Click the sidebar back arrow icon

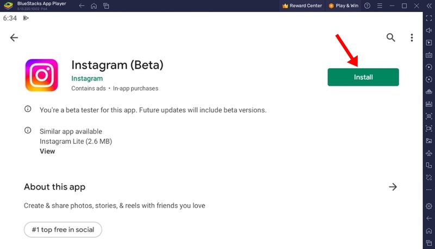pos(429,218)
